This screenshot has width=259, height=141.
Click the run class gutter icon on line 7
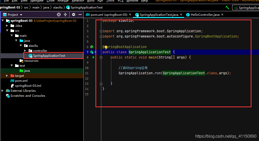coord(92,52)
